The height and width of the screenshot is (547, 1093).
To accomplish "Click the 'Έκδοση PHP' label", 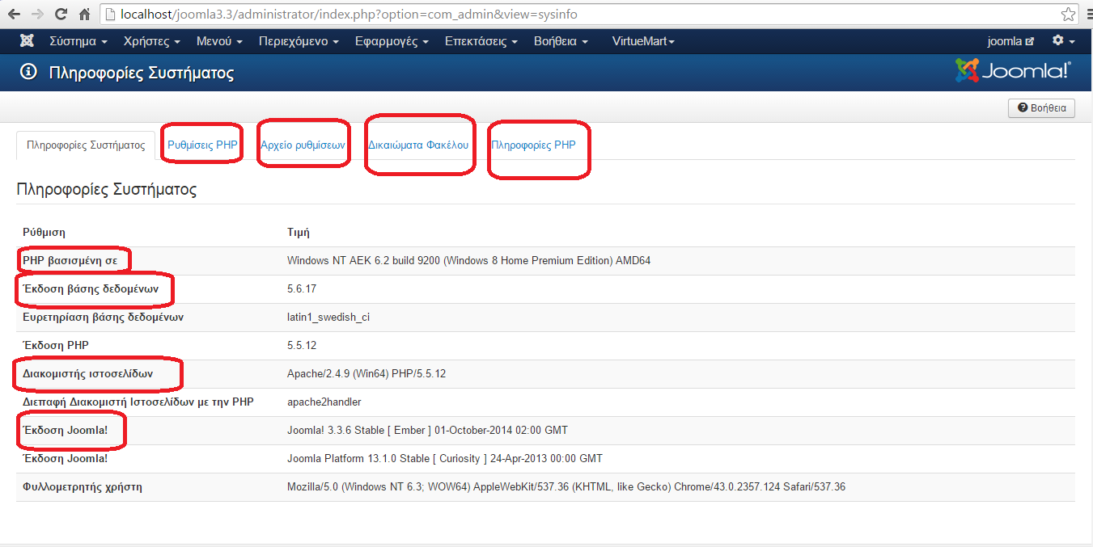I will click(56, 346).
